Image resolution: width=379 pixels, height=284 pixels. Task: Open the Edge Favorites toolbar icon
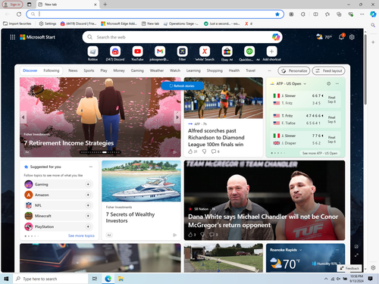click(x=327, y=14)
